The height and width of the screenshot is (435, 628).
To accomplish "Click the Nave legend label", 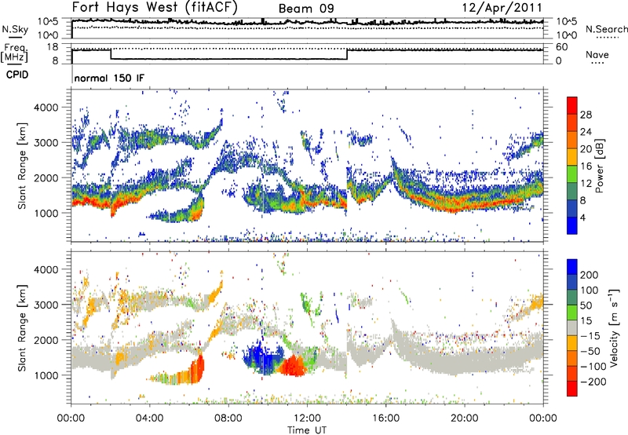I will [597, 54].
